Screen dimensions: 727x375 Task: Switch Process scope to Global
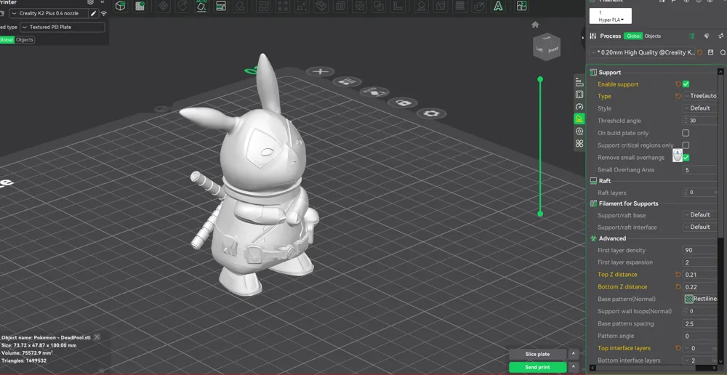click(x=633, y=36)
